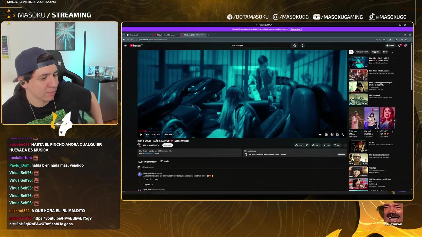Open the Reggaeton Antiguo Clasico video
This screenshot has height=237, width=422.
(358, 87)
